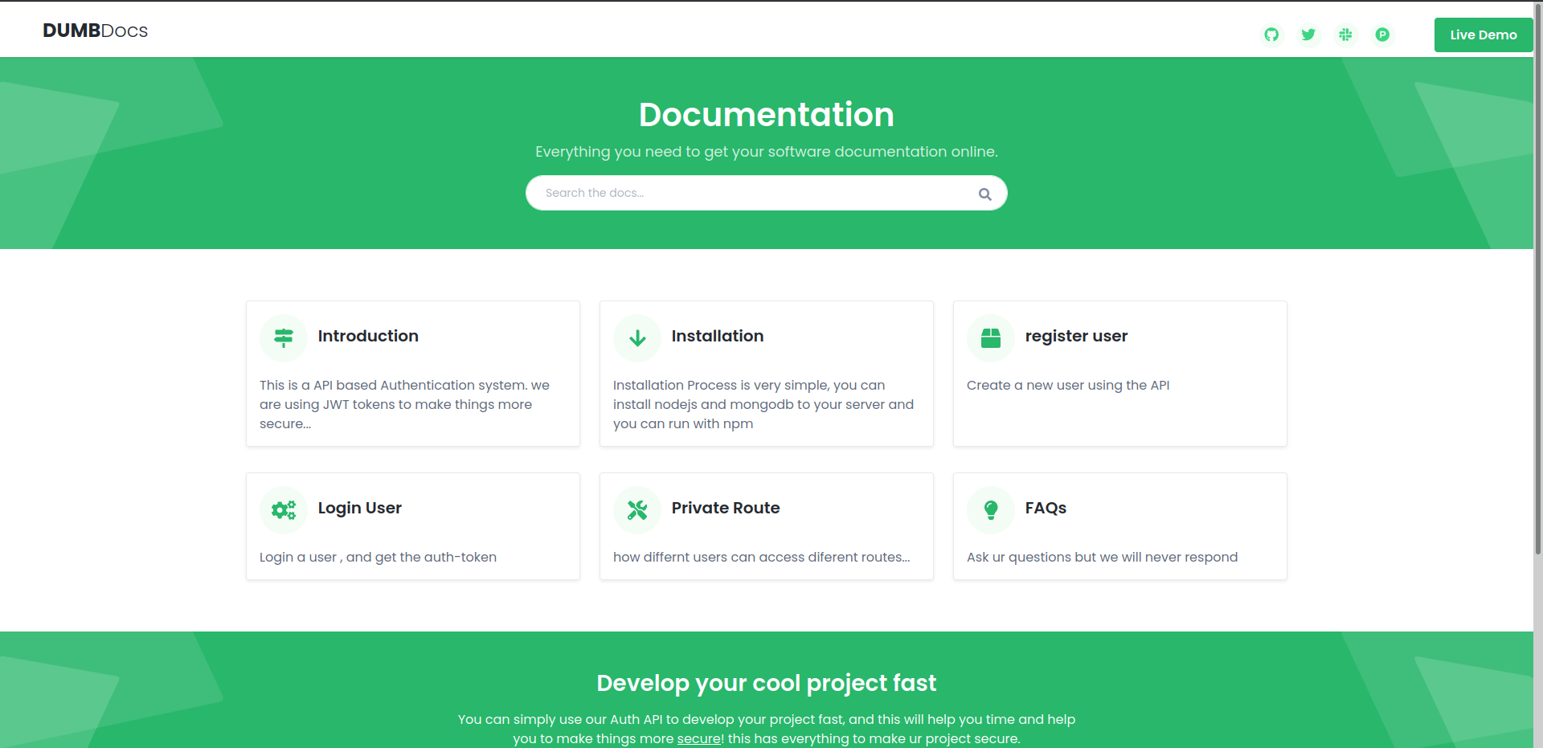Click the search magnifier icon
This screenshot has width=1543, height=748.
pyautogui.click(x=984, y=194)
